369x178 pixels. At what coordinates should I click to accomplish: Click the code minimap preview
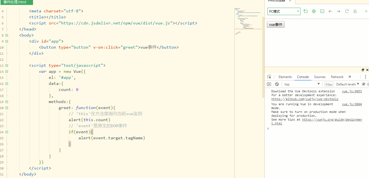[248, 21]
